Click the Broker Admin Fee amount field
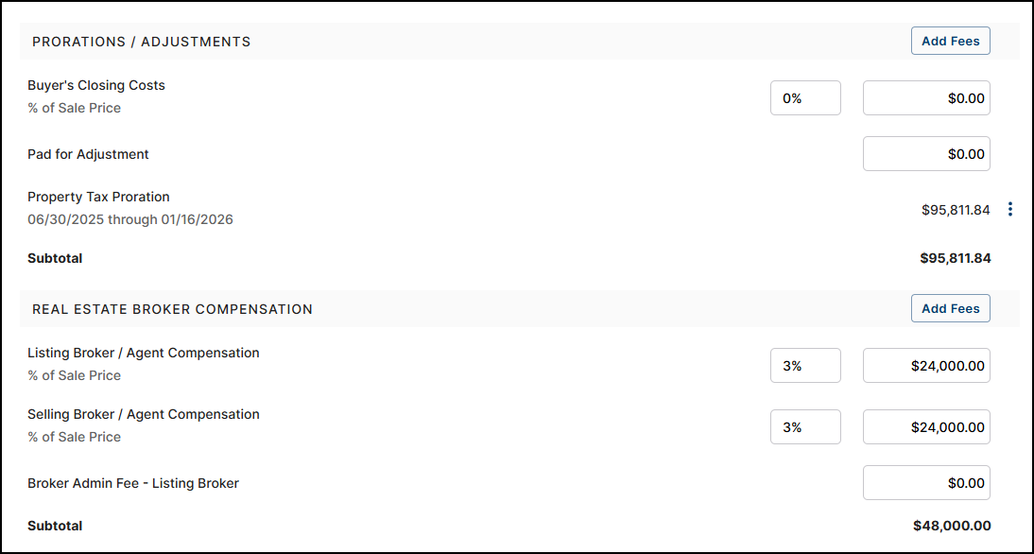Screen dimensions: 1034x554 click(x=926, y=483)
